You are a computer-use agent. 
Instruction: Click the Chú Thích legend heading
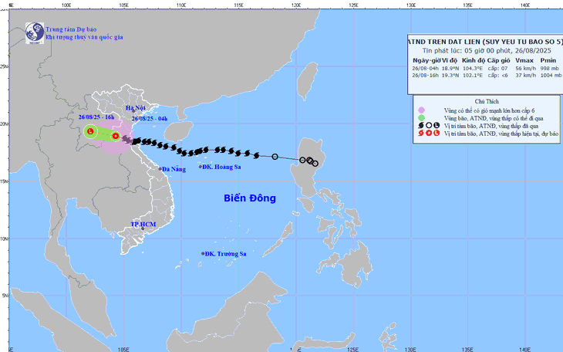tap(487, 101)
